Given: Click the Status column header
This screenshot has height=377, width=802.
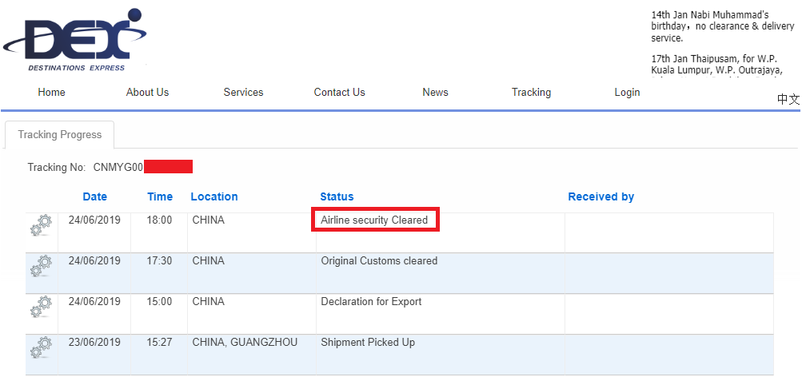Looking at the screenshot, I should click(x=337, y=196).
